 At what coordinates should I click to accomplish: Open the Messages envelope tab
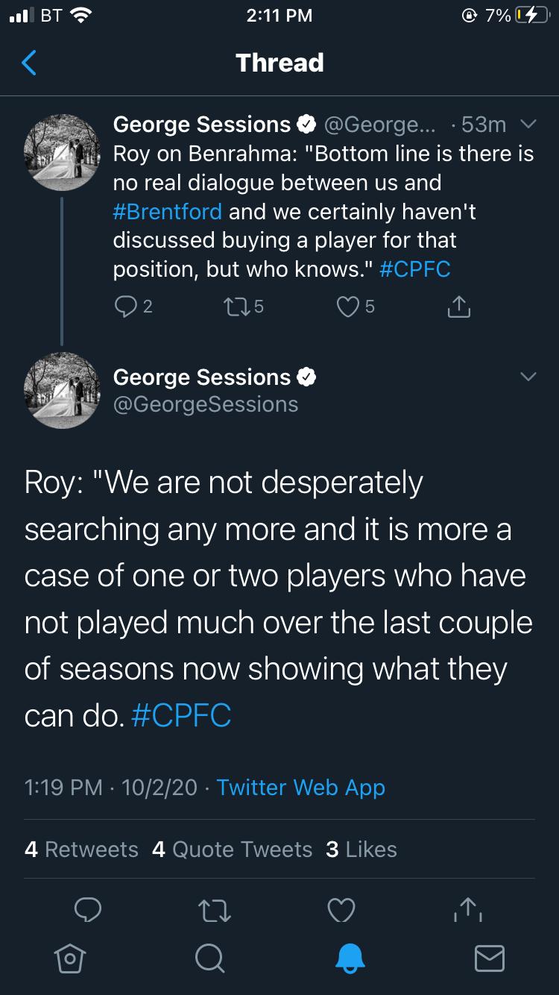[490, 958]
